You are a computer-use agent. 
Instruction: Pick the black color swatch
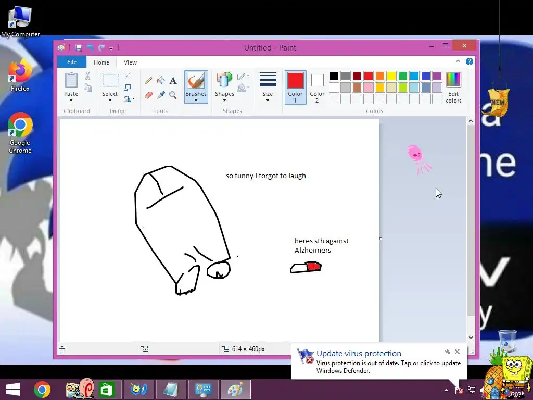click(x=334, y=76)
